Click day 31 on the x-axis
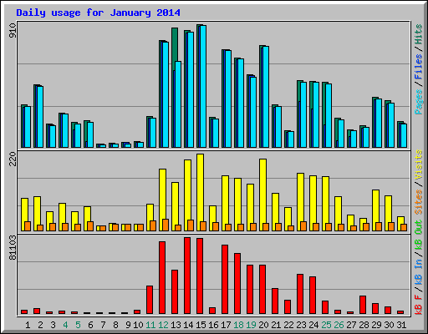The width and height of the screenshot is (428, 334). click(401, 325)
